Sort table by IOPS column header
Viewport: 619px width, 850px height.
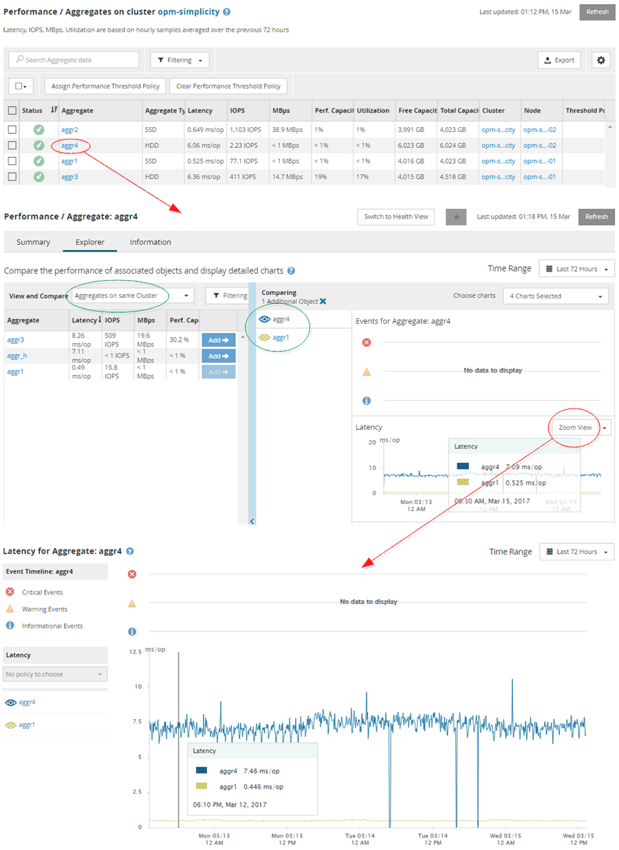pos(237,110)
